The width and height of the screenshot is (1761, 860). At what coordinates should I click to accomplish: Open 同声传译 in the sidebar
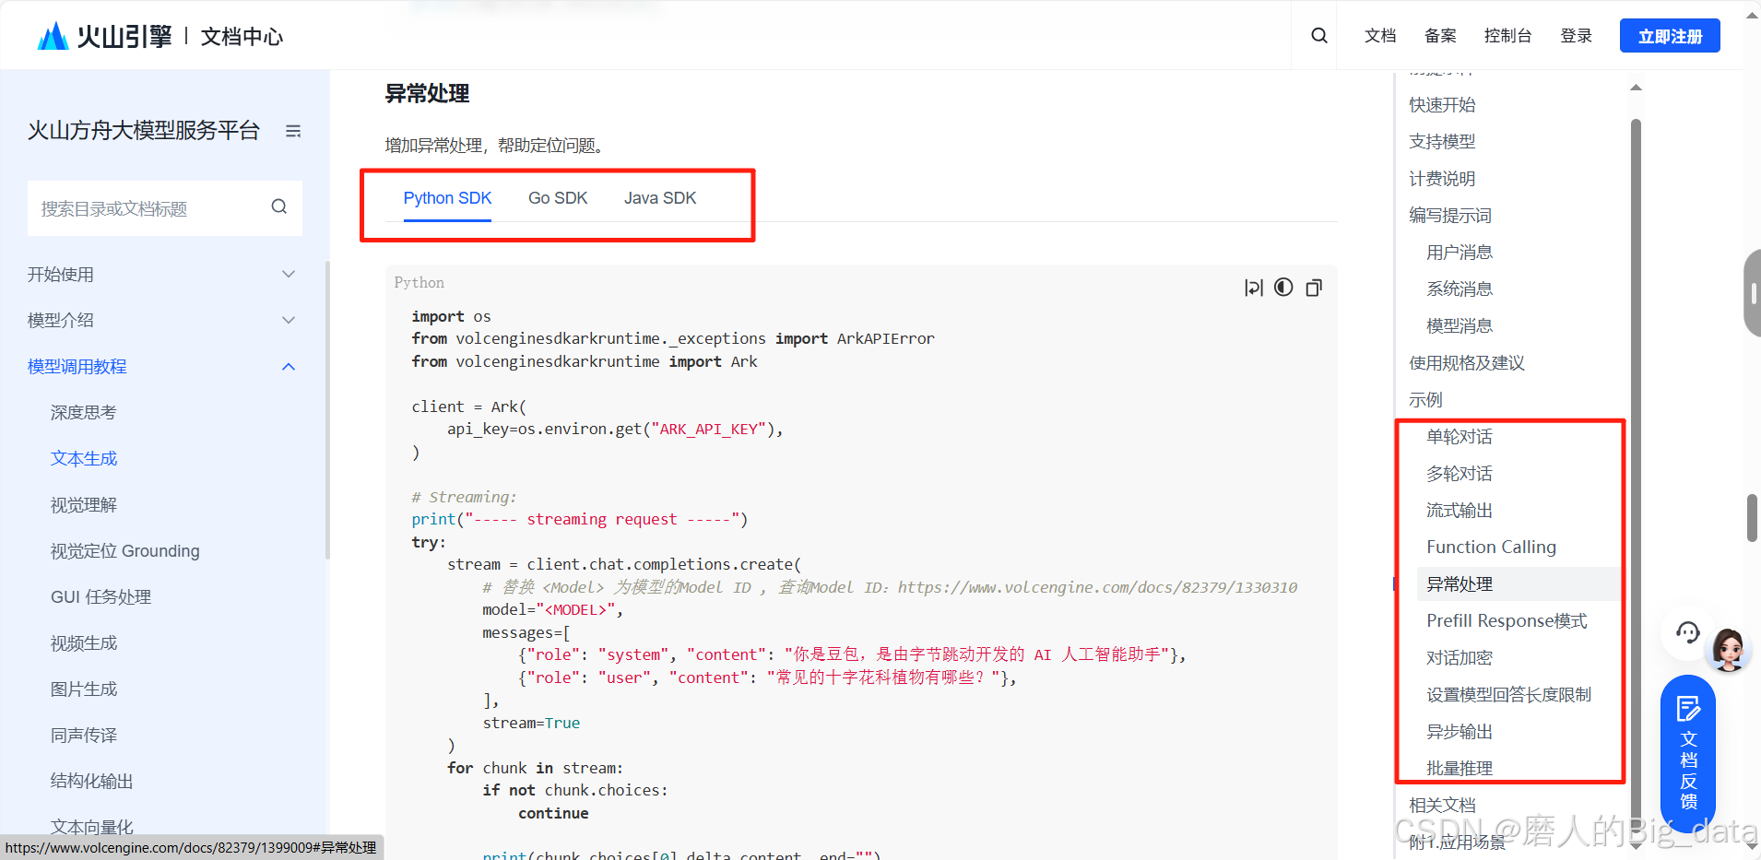point(84,736)
